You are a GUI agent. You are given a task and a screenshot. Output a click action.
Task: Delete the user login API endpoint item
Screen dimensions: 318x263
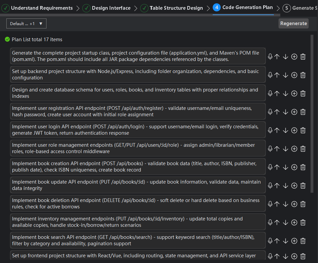tap(303, 130)
